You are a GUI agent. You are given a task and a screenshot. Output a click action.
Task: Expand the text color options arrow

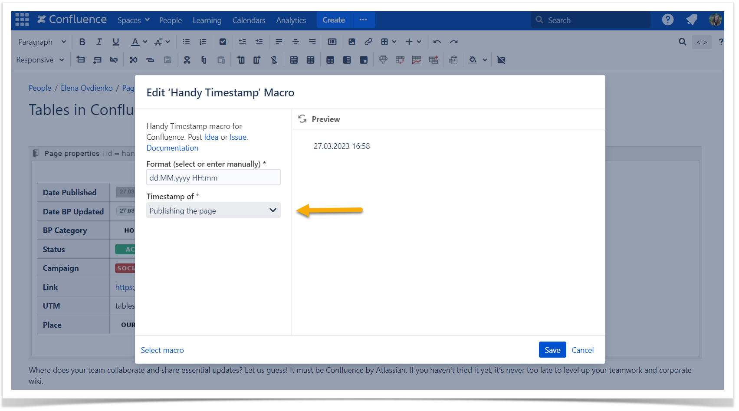[145, 42]
